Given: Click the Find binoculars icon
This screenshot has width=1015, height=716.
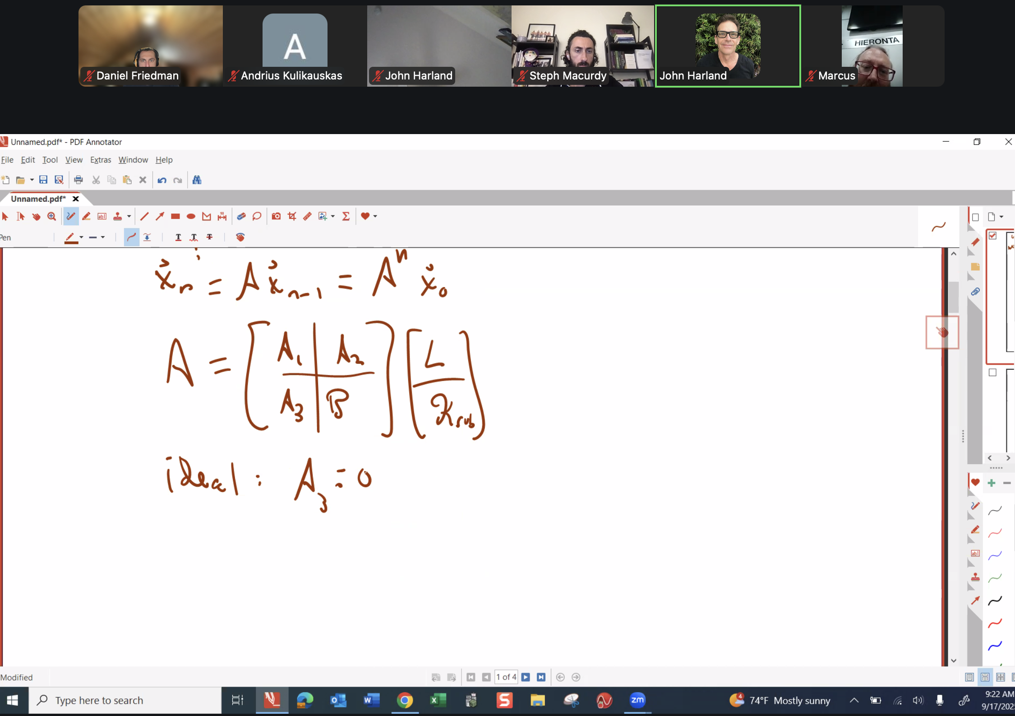Looking at the screenshot, I should coord(197,180).
